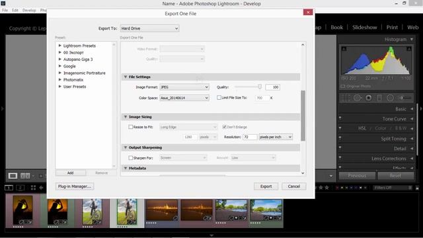Switch to the Book module
This screenshot has height=238, width=423.
[336, 27]
